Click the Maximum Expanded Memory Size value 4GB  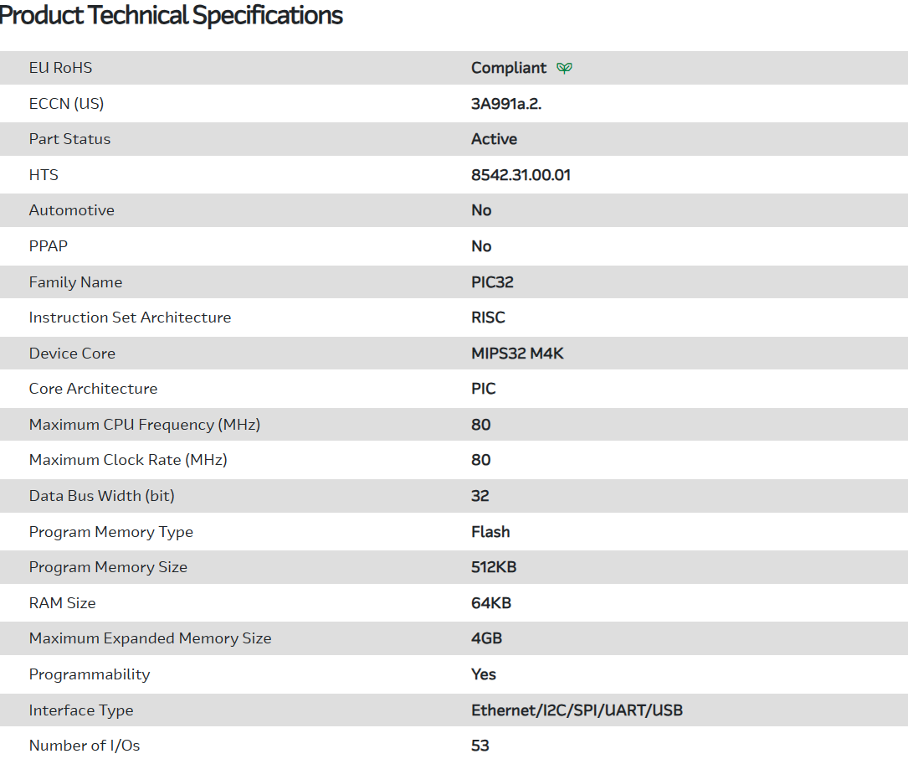tap(486, 638)
